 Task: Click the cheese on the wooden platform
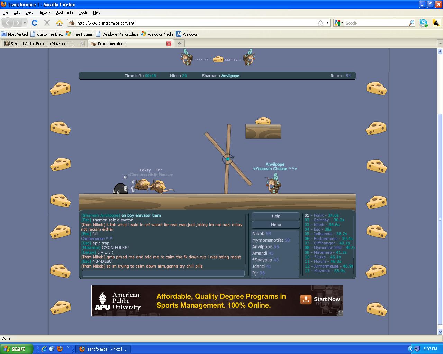tap(263, 121)
